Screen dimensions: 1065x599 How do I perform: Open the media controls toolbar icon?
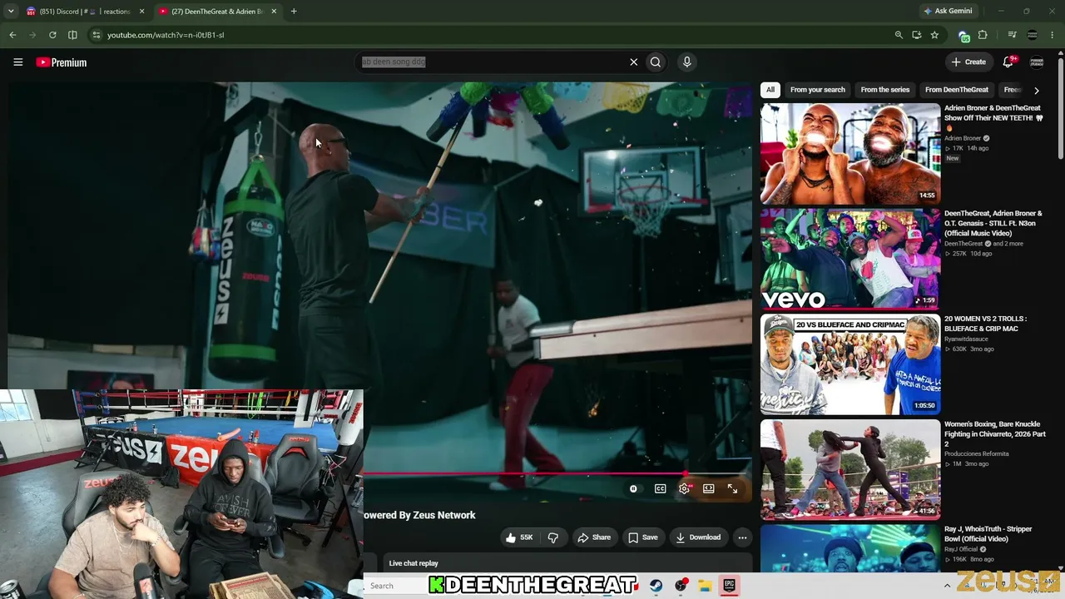(x=1012, y=35)
